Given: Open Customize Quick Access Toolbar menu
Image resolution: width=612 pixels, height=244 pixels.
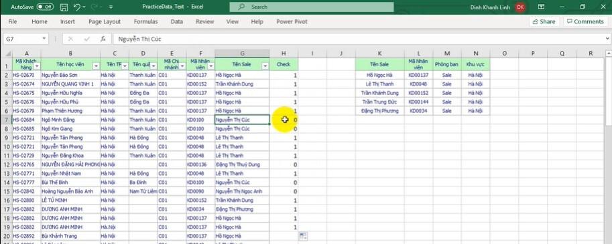Looking at the screenshot, I should click(111, 7).
